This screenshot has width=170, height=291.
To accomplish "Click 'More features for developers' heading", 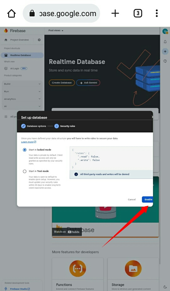I will [75, 252].
